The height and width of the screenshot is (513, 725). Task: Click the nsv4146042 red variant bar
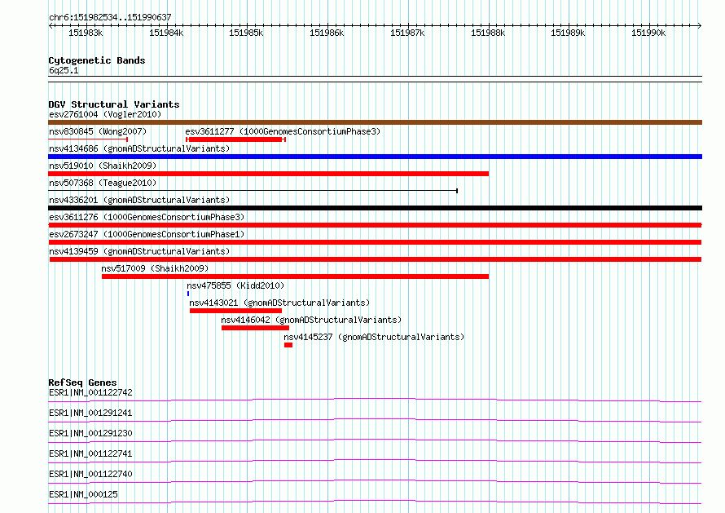tap(255, 328)
